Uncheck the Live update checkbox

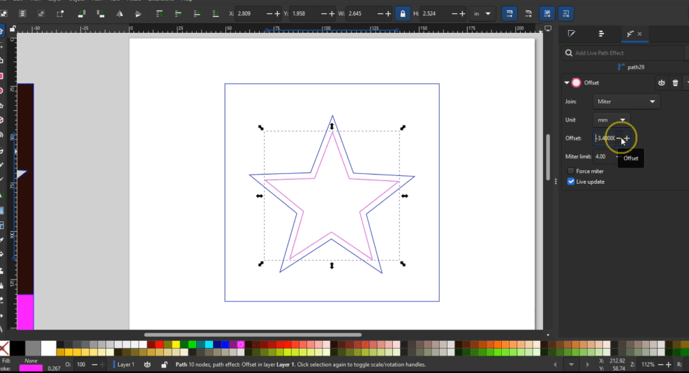click(x=571, y=182)
